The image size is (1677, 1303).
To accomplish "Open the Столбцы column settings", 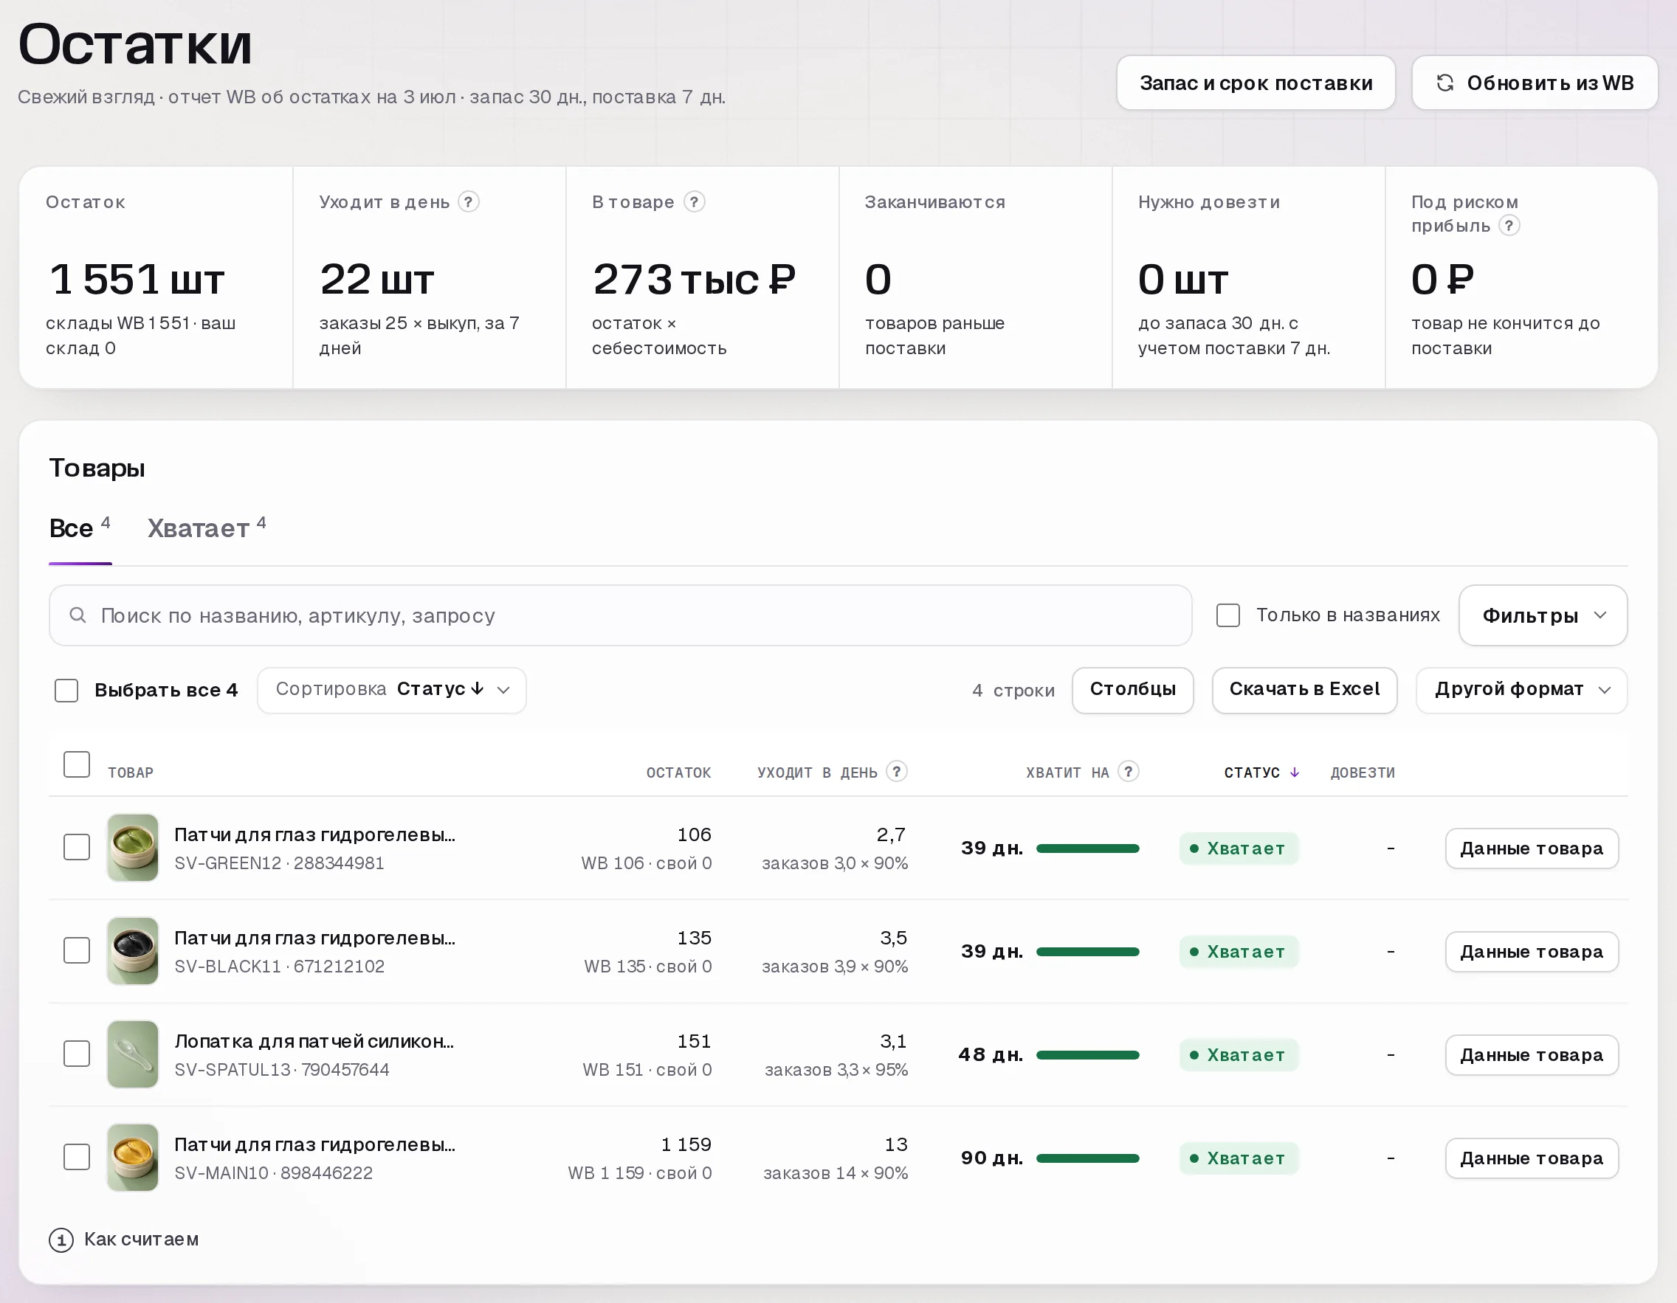I will tap(1132, 690).
